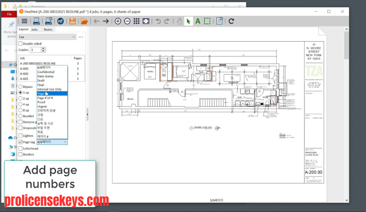366x212 pixels.
Task: Select A-200 08032021 REDLINE job row
Action: [51, 64]
